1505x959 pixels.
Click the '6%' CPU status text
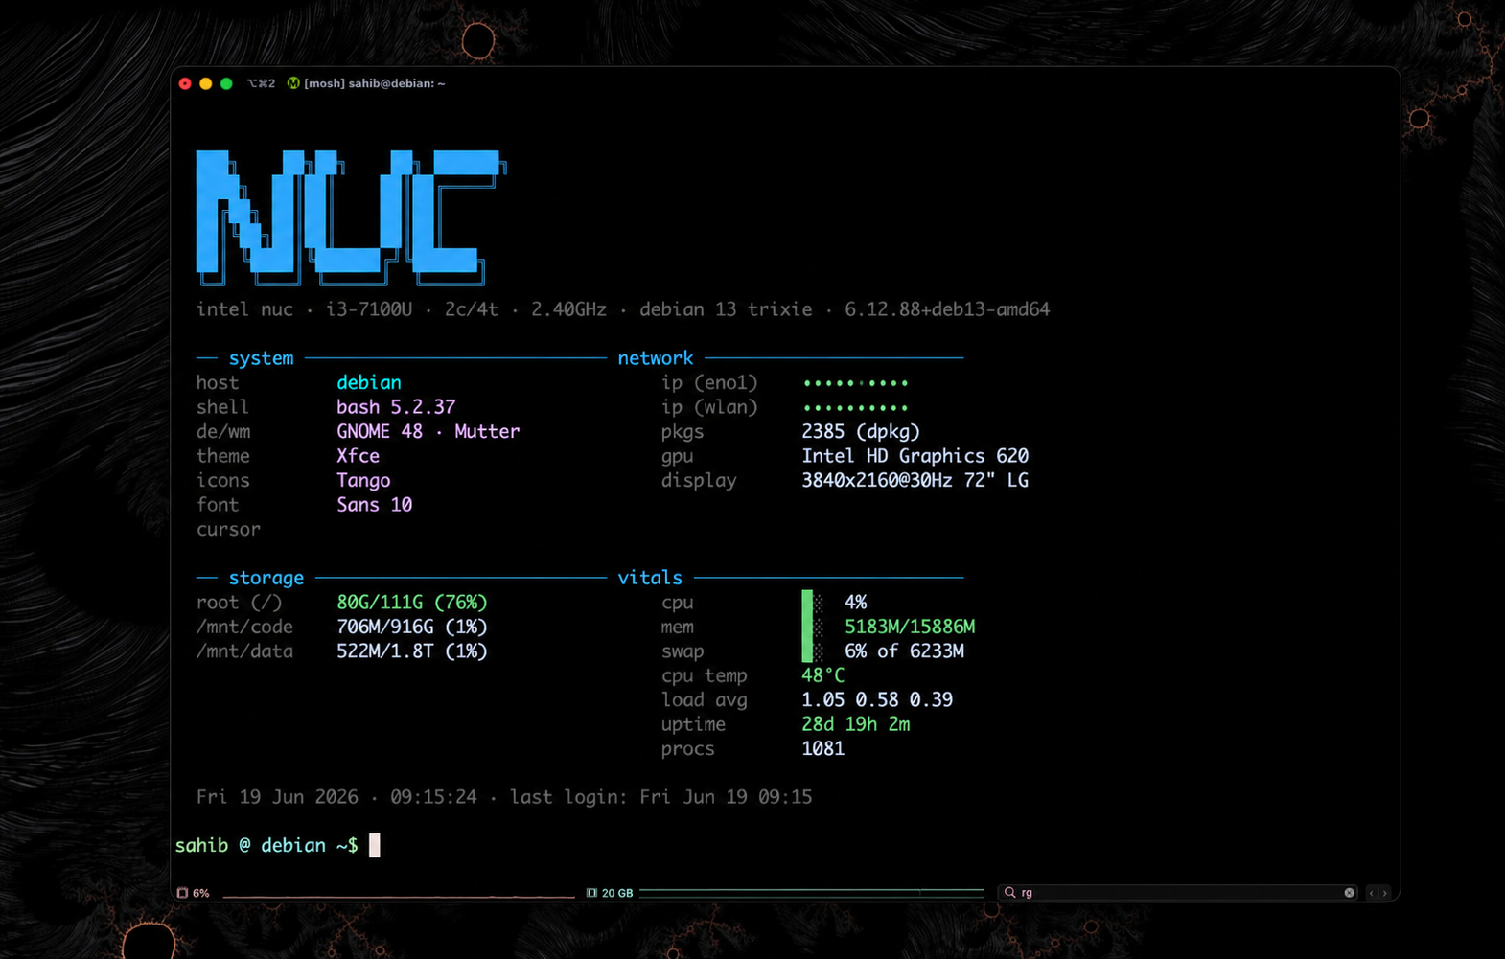click(x=201, y=893)
